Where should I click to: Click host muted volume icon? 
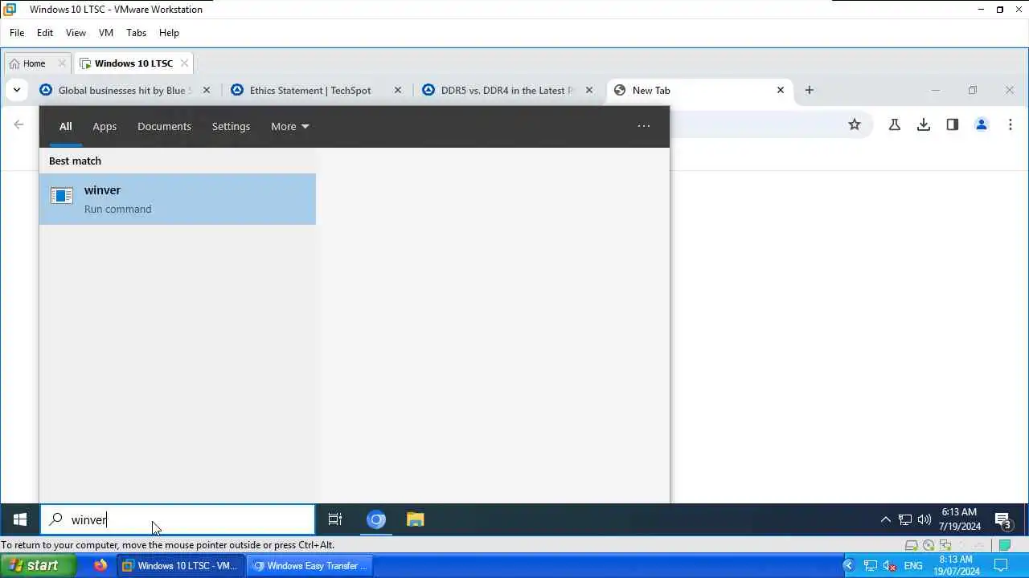click(x=890, y=566)
